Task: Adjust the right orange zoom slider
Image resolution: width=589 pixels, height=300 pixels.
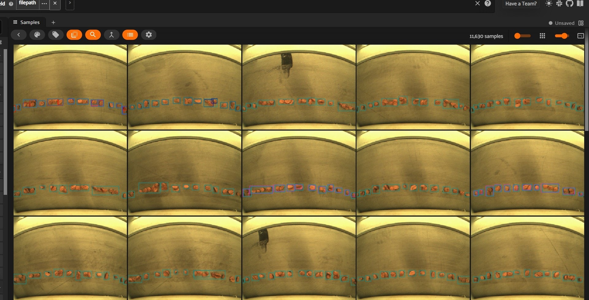Action: (562, 36)
